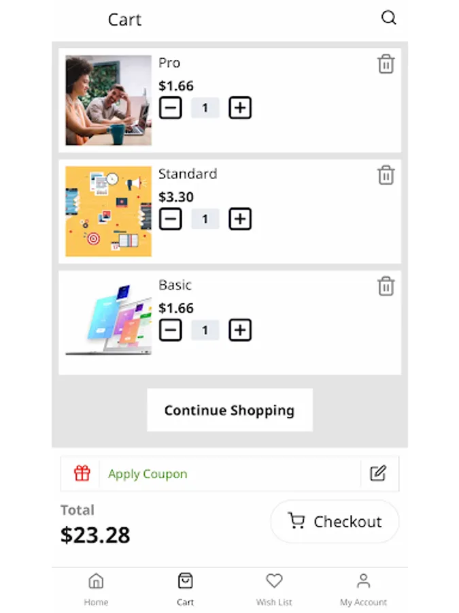
Task: Open the search icon in Cart header
Action: pos(388,18)
